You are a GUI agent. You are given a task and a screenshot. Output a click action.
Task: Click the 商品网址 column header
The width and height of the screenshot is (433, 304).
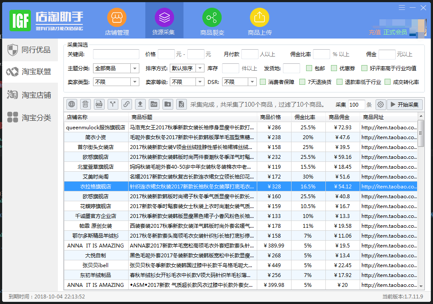(388, 117)
